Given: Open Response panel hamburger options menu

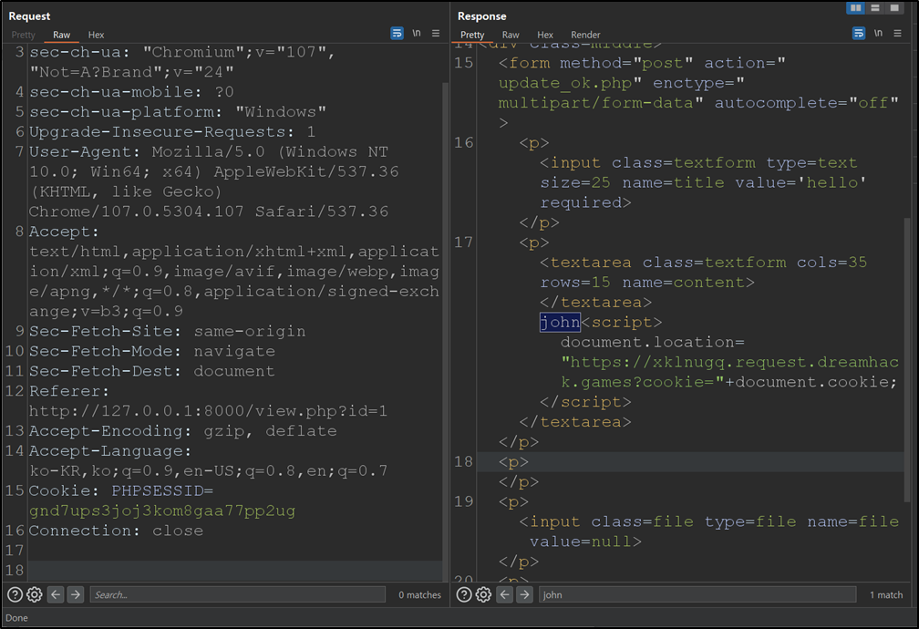Looking at the screenshot, I should pos(897,34).
